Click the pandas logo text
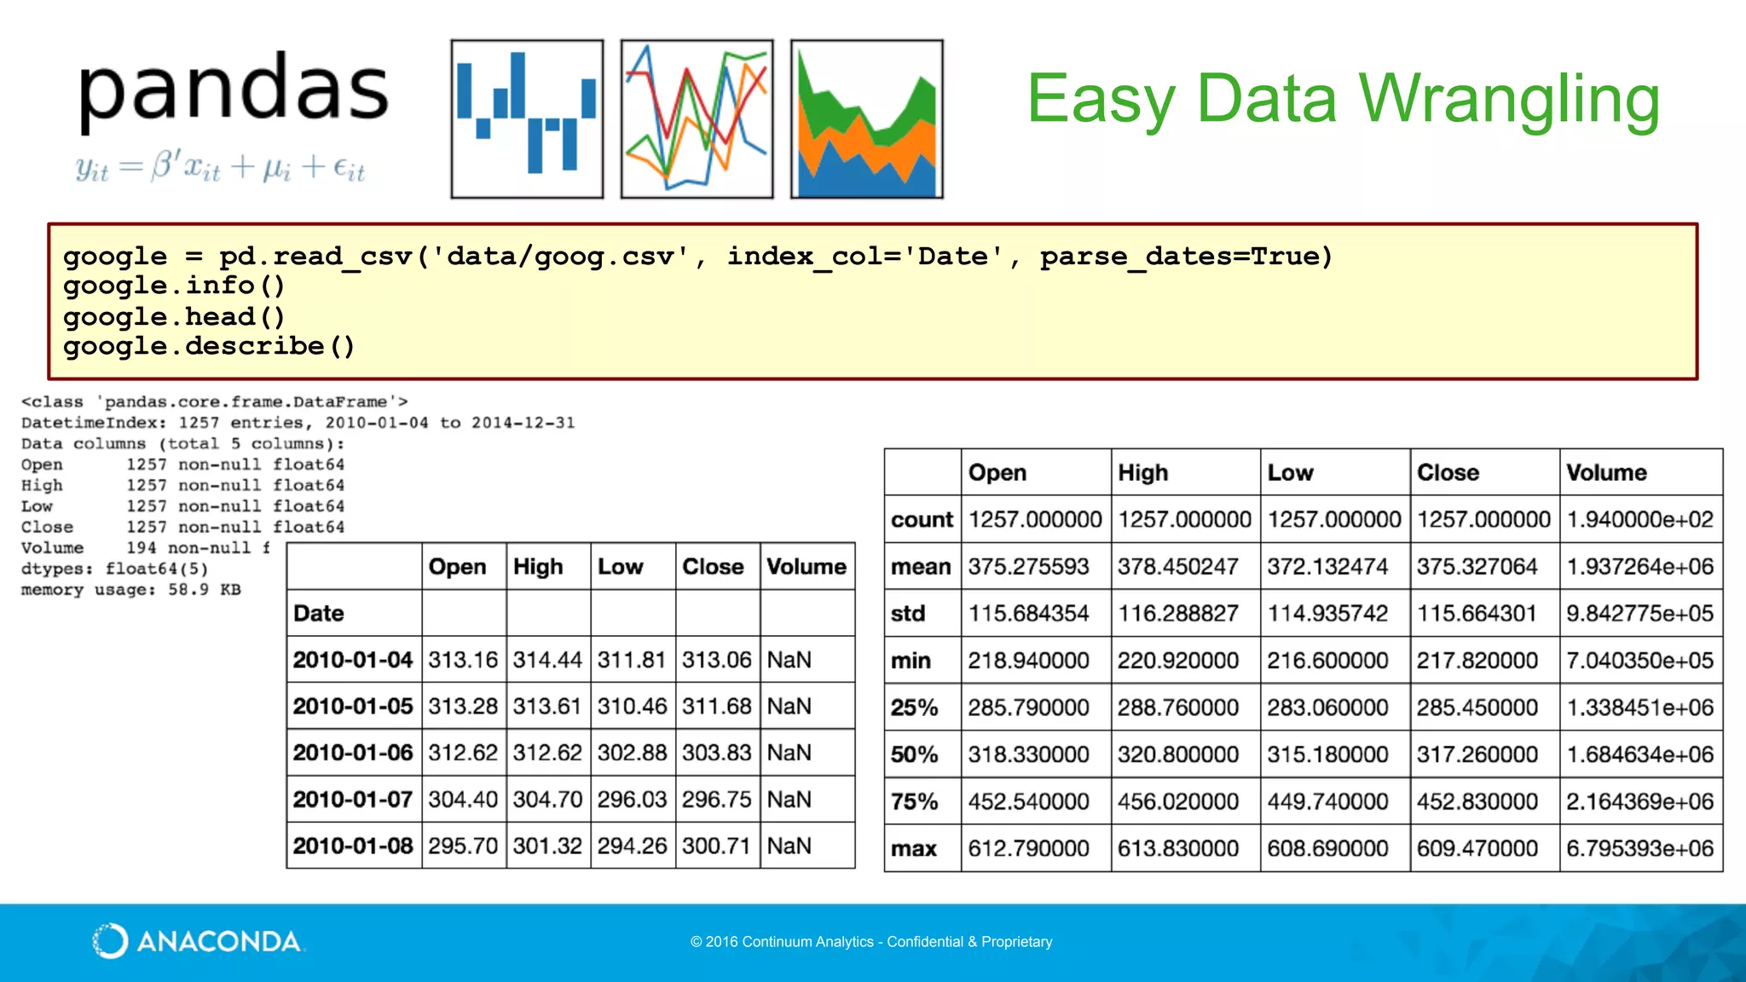 point(234,90)
